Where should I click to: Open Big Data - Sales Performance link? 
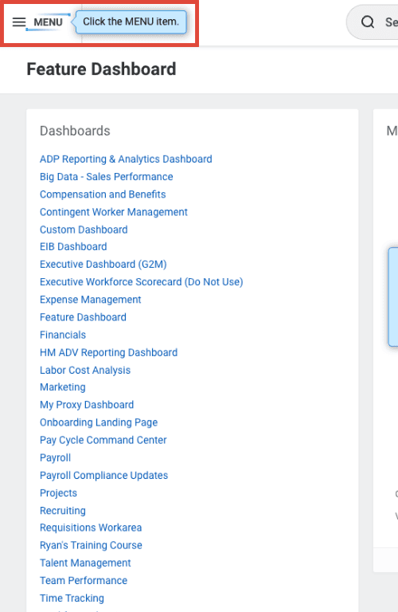(106, 177)
